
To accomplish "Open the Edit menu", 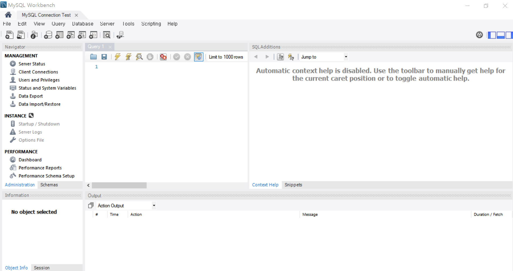I will point(22,24).
